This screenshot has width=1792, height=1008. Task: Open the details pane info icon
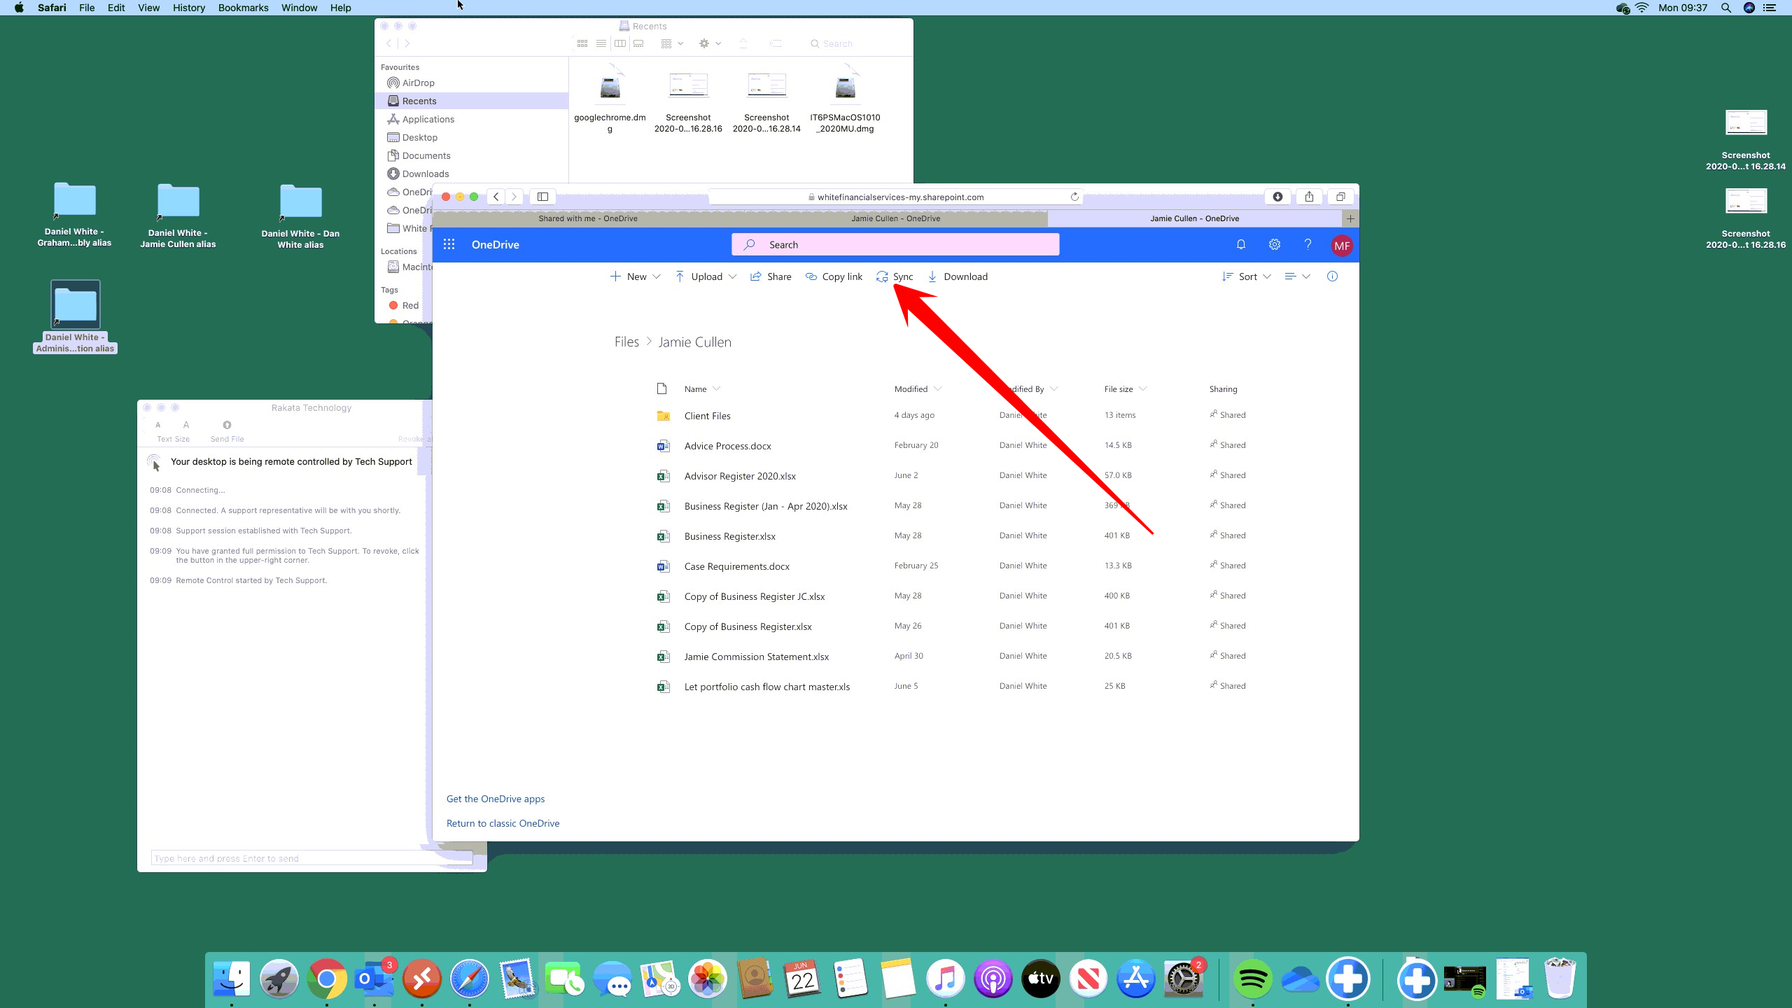tap(1332, 276)
